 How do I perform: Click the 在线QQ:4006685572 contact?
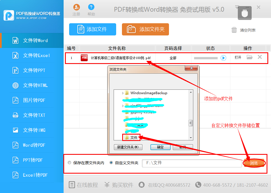click(x=164, y=185)
